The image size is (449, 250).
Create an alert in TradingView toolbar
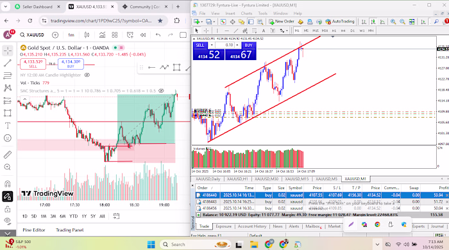click(130, 35)
